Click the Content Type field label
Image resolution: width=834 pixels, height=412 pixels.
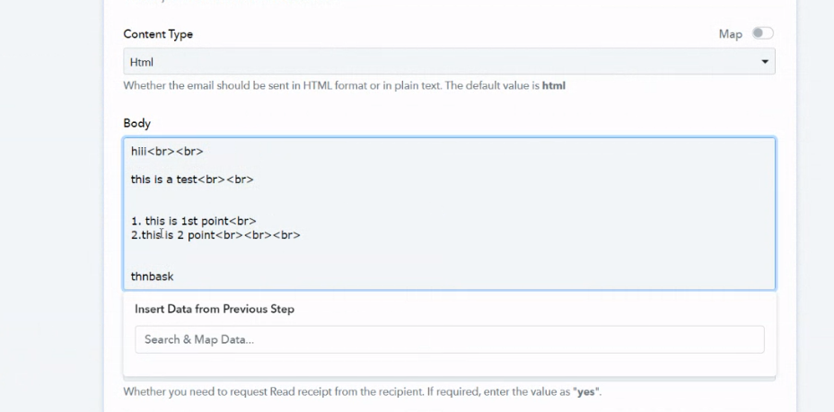(158, 34)
